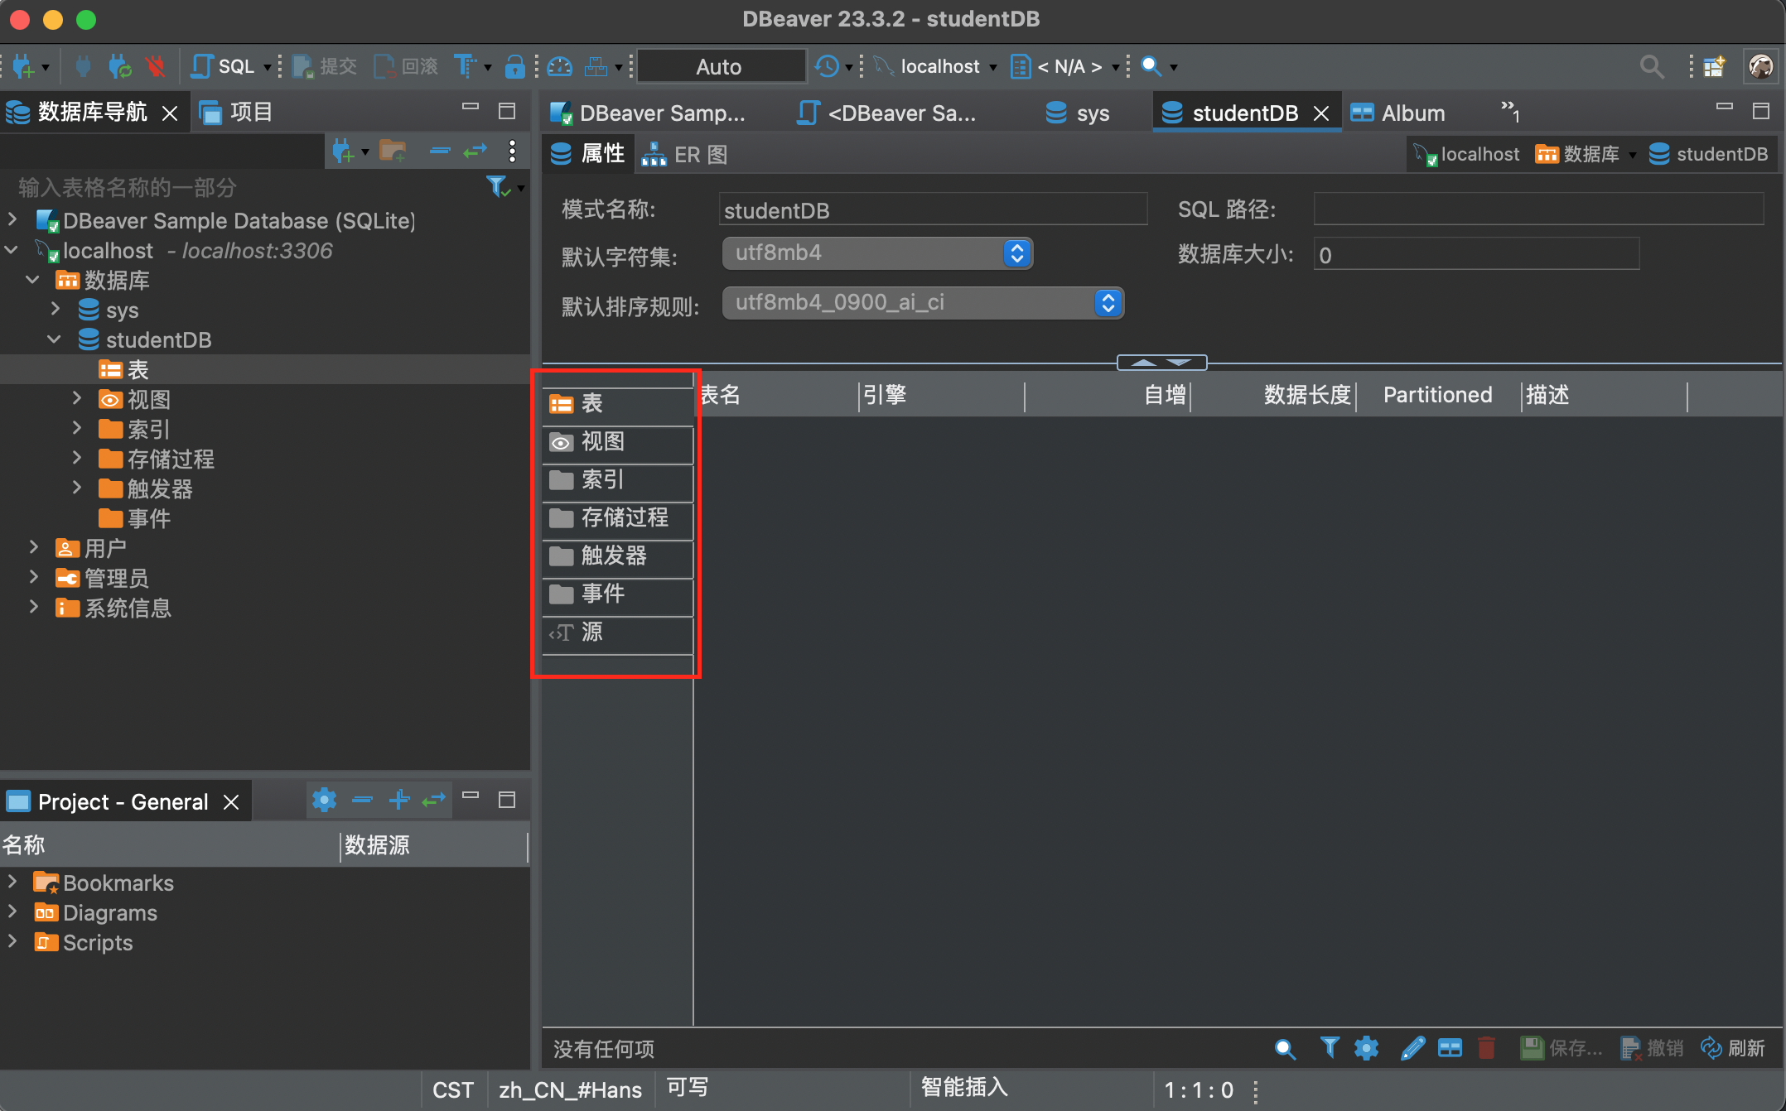Open the navigator three-dot view menu
Image resolution: width=1786 pixels, height=1111 pixels.
pos(512,151)
